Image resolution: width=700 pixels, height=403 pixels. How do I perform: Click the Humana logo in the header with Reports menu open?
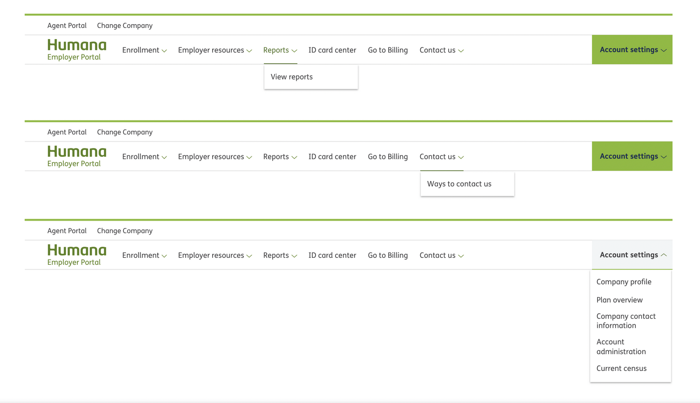(77, 46)
